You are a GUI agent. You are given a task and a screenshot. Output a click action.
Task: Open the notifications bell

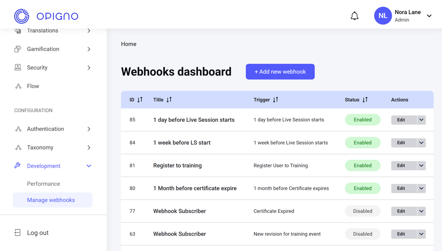[354, 16]
